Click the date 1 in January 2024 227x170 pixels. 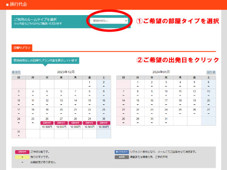tap(138, 82)
